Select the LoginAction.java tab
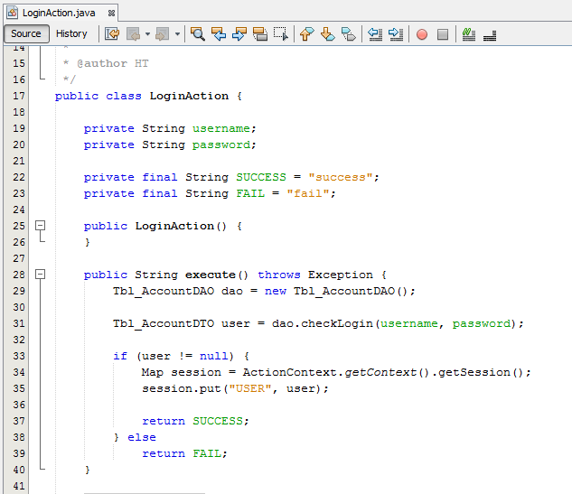 [x=59, y=14]
